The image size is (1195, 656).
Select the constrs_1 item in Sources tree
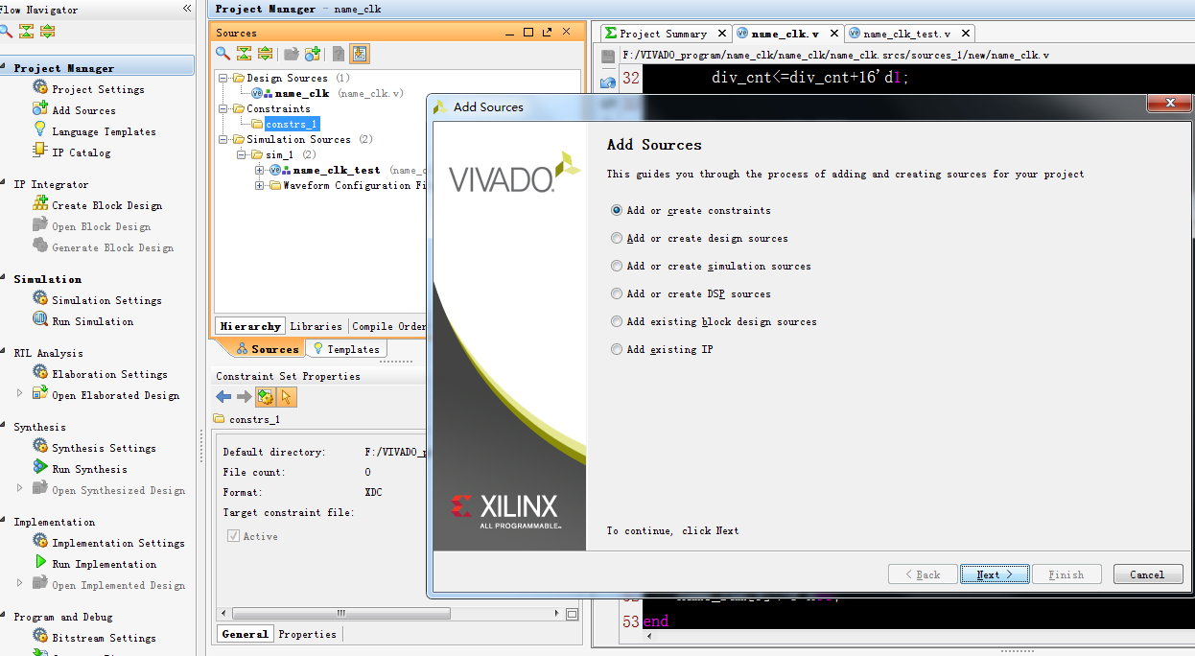coord(292,124)
